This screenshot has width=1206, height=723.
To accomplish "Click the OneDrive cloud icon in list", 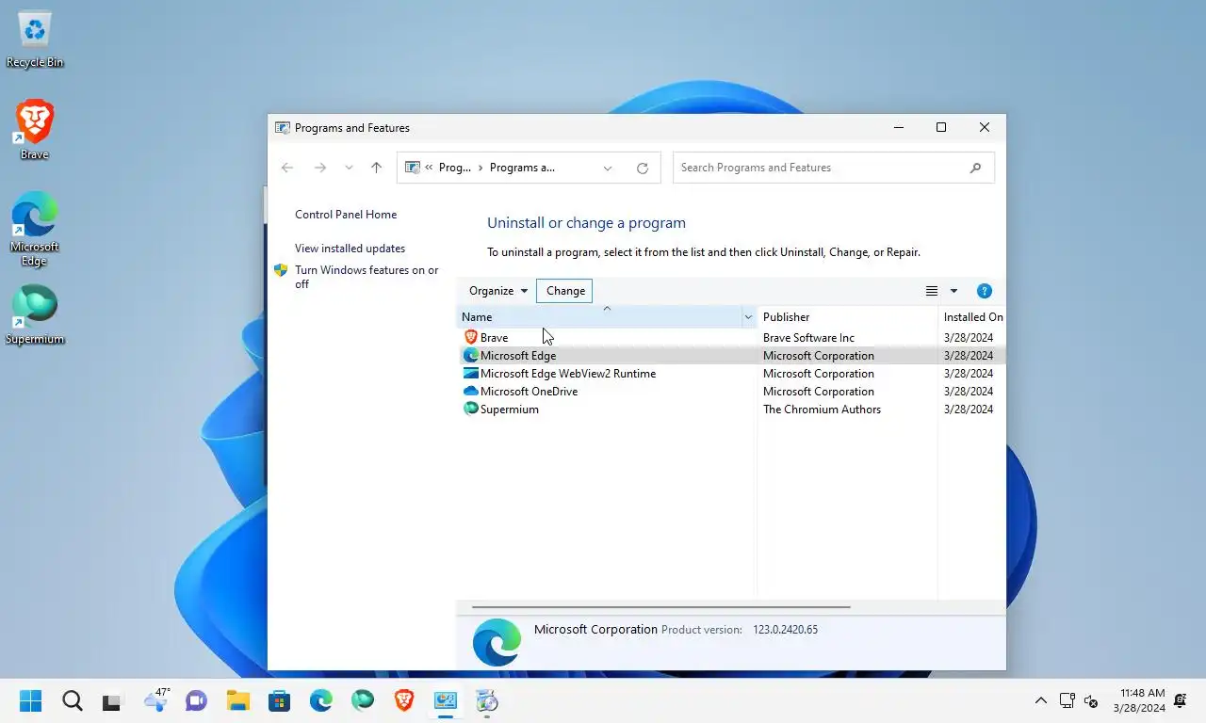I will tap(471, 391).
